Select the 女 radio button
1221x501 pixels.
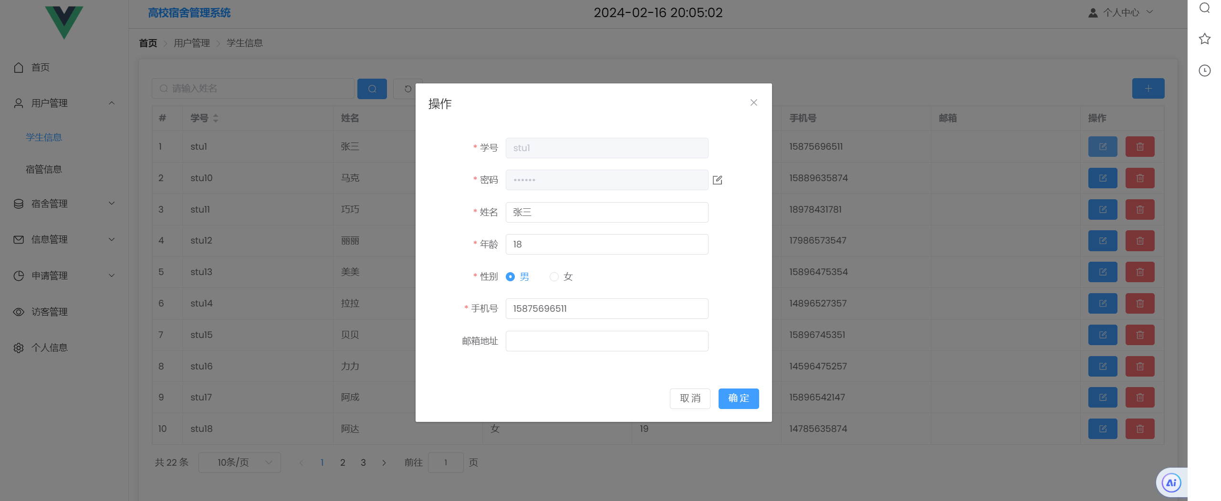(554, 276)
